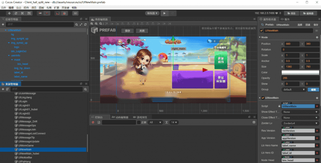
Task: Open the Close Effect Type dropdown
Action: (301, 117)
